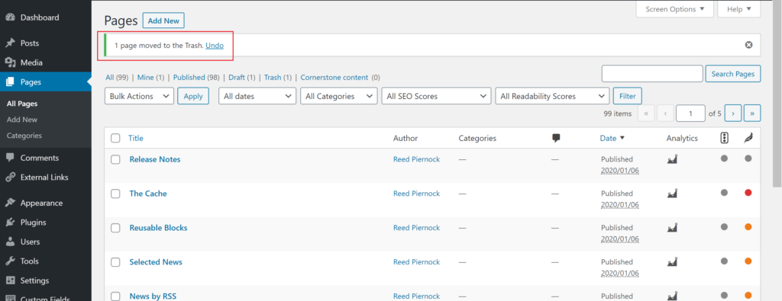The width and height of the screenshot is (782, 301).
Task: Open The Cache page title
Action: 148,194
